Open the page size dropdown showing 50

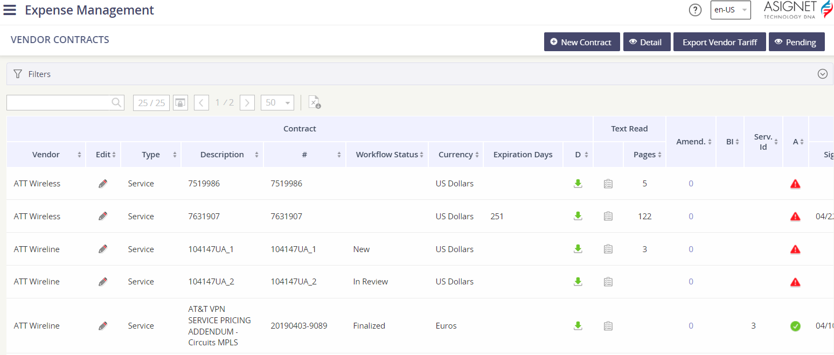(x=277, y=102)
